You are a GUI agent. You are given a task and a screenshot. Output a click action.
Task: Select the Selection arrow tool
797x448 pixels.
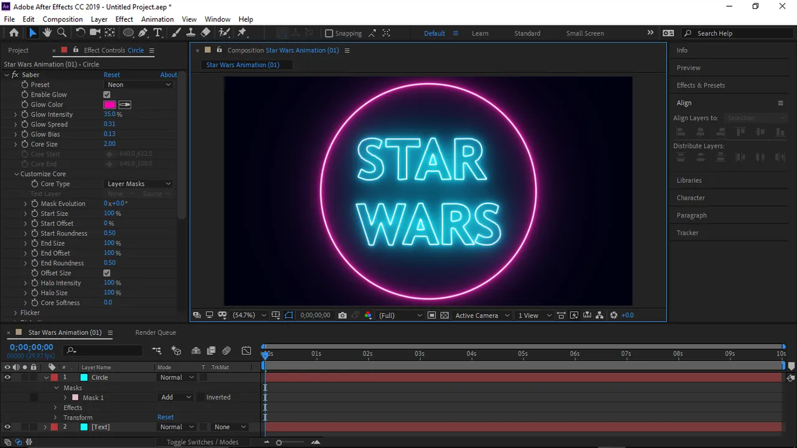pos(32,33)
